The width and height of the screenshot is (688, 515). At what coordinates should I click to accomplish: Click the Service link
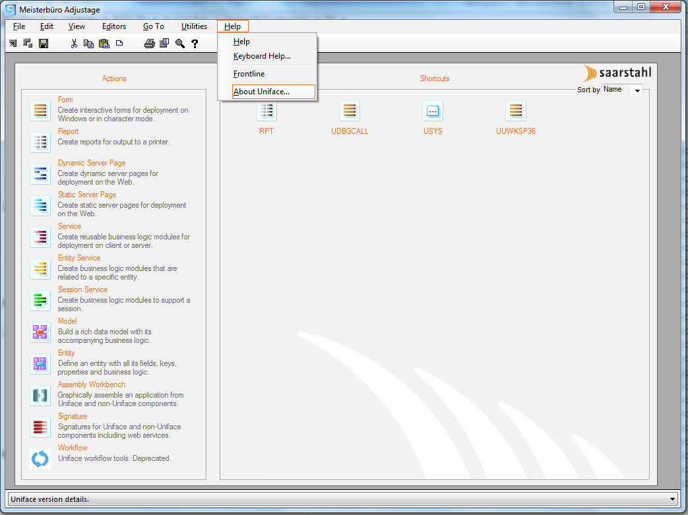69,226
